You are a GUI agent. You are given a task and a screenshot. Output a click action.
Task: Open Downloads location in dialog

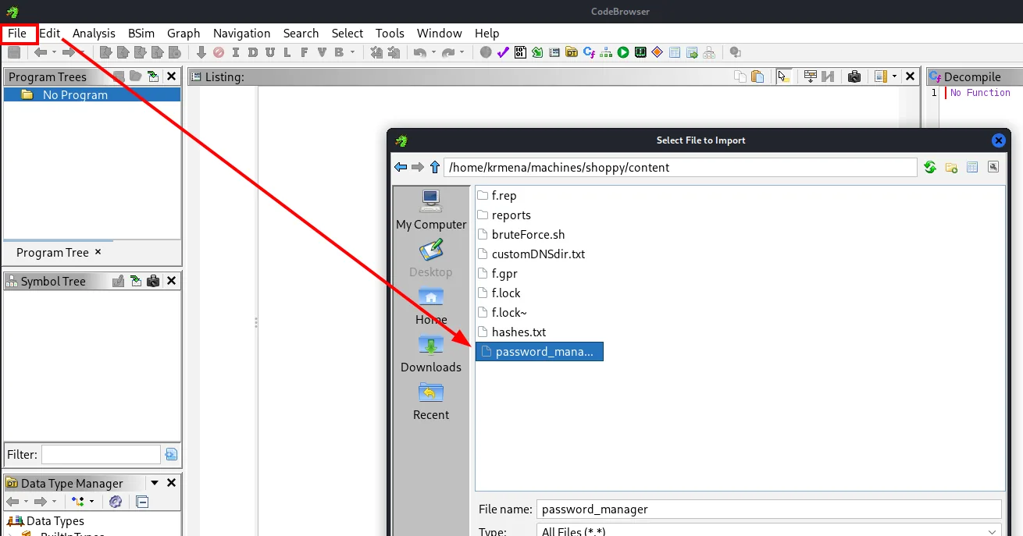(x=431, y=354)
